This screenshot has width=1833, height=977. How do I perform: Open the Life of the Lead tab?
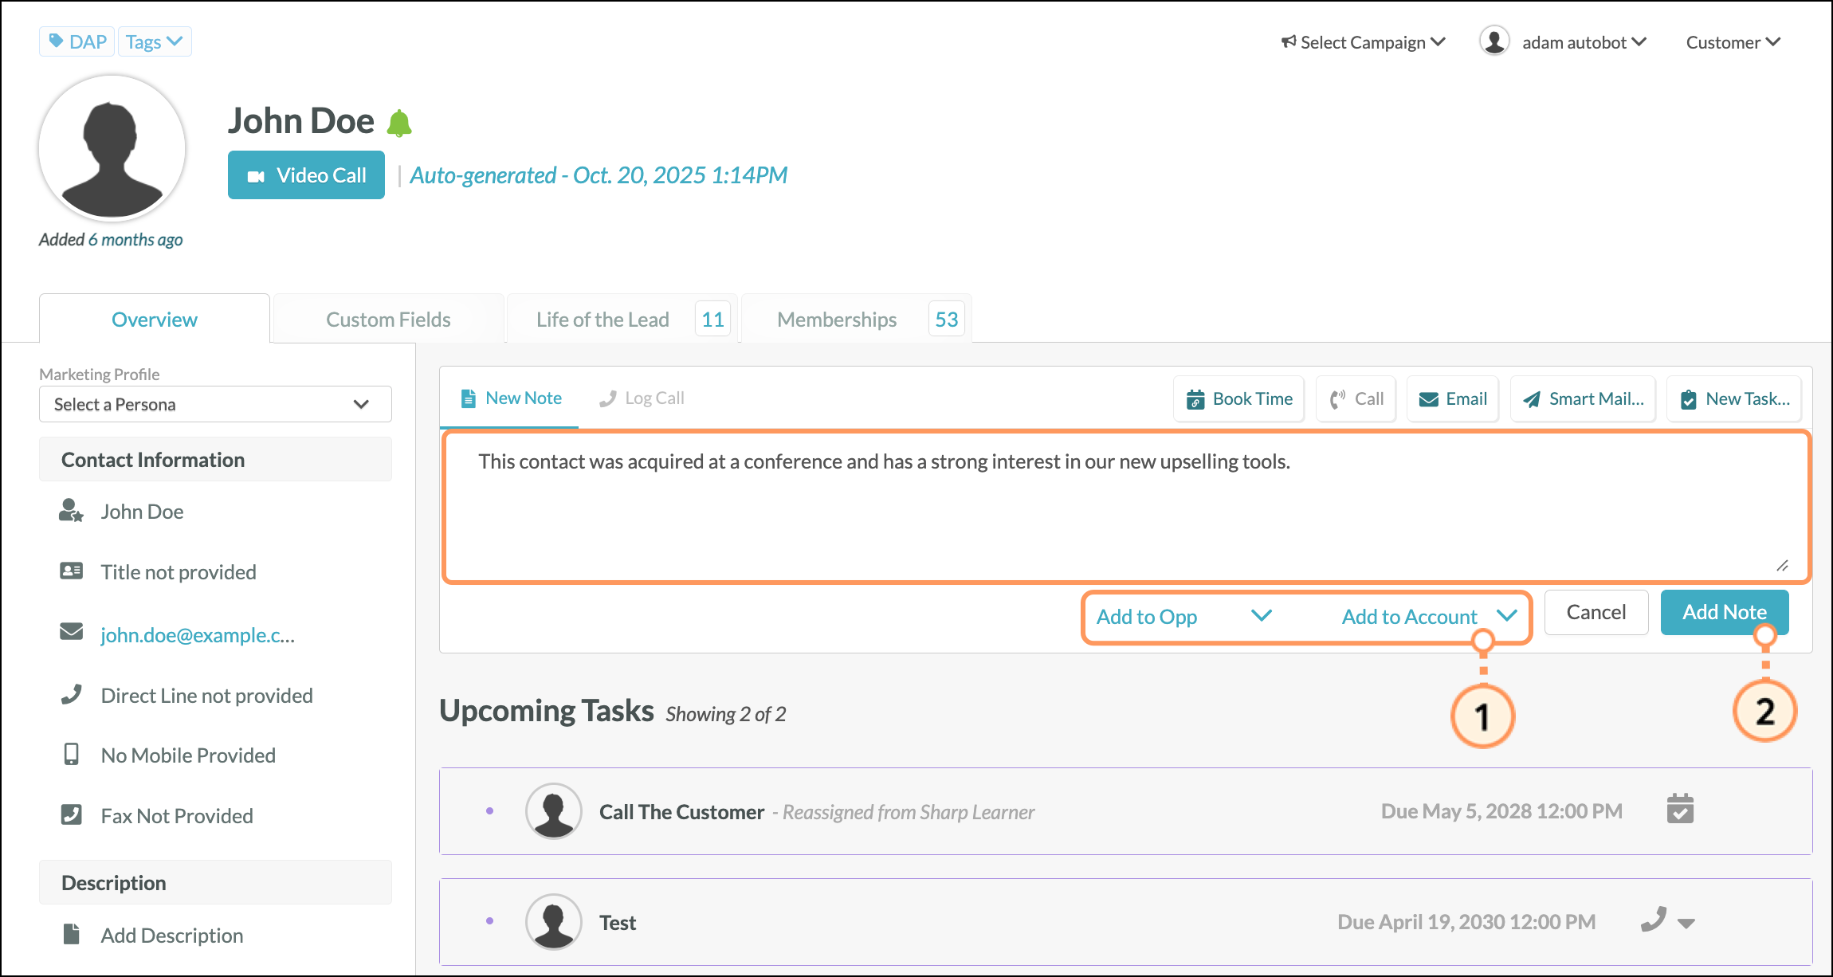(602, 320)
